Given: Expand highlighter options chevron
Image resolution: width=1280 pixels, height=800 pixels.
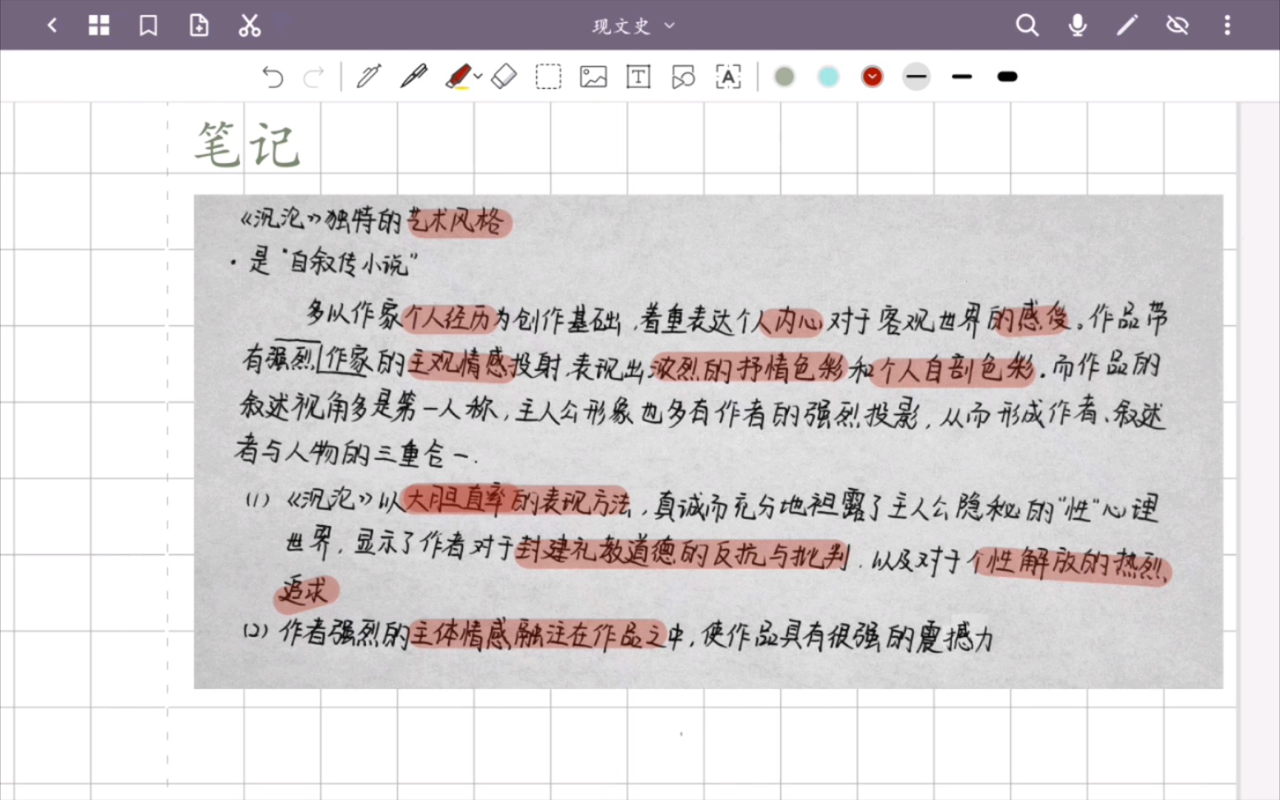Looking at the screenshot, I should 479,76.
